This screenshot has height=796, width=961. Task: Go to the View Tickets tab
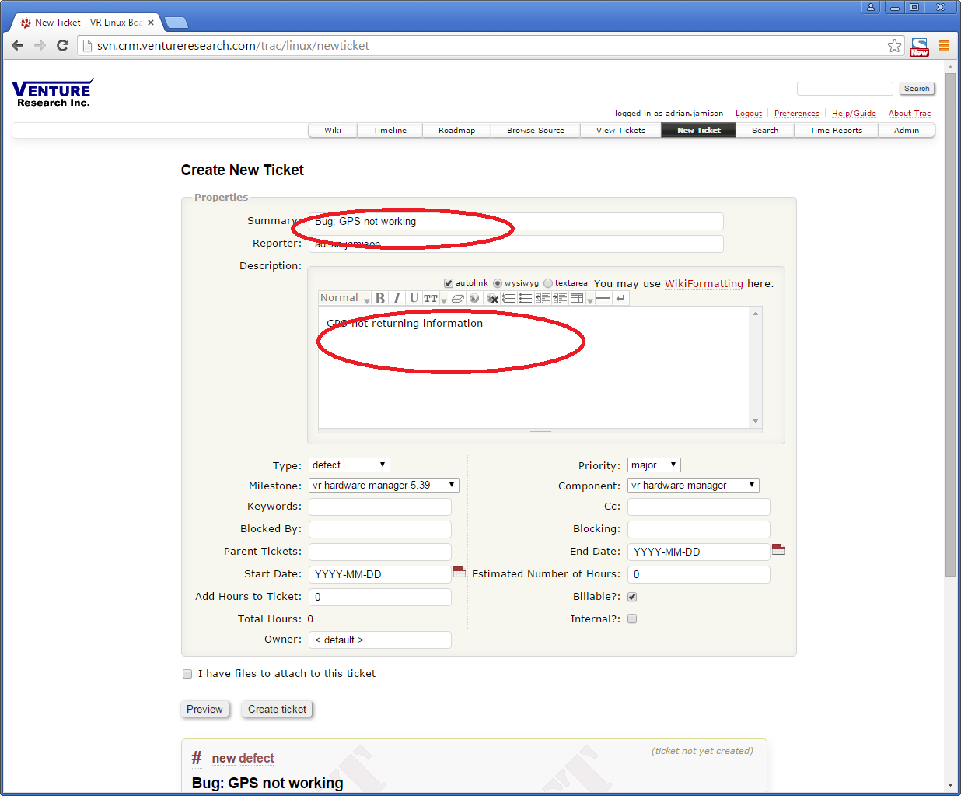point(620,131)
